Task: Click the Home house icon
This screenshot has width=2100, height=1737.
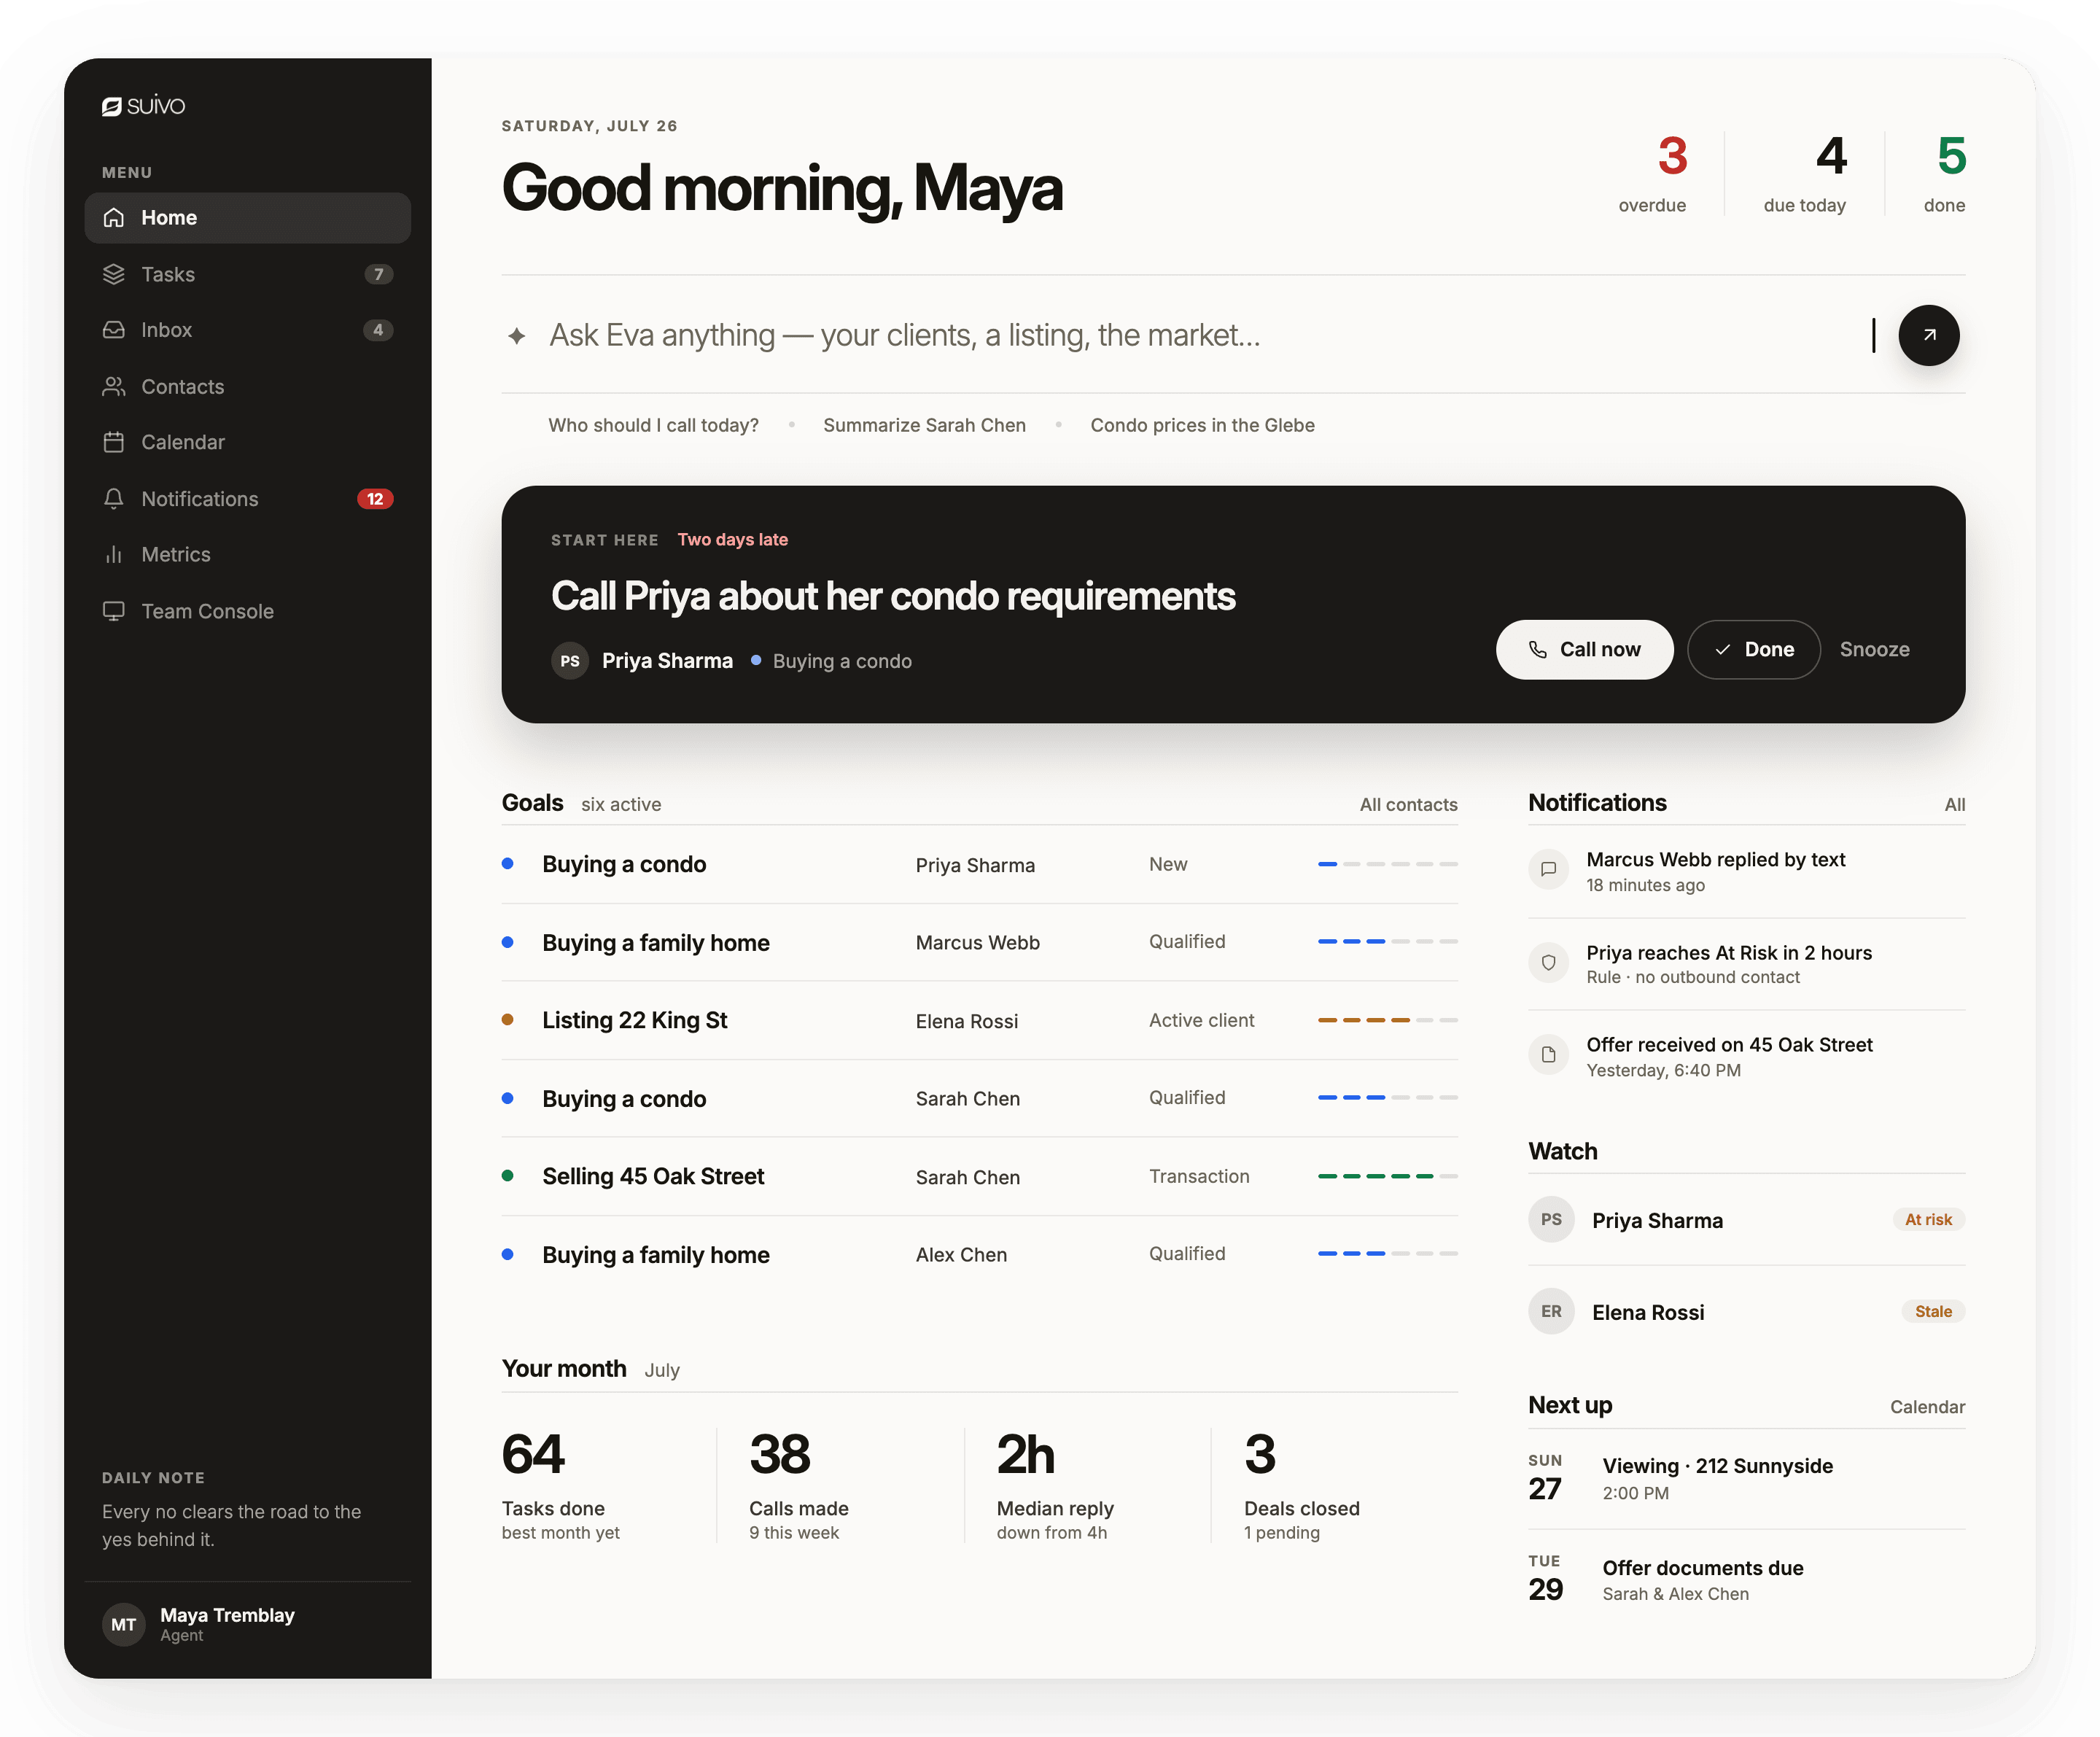Action: point(114,217)
